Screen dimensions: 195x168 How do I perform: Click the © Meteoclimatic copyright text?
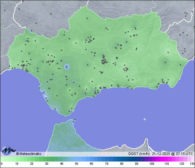click(29, 154)
